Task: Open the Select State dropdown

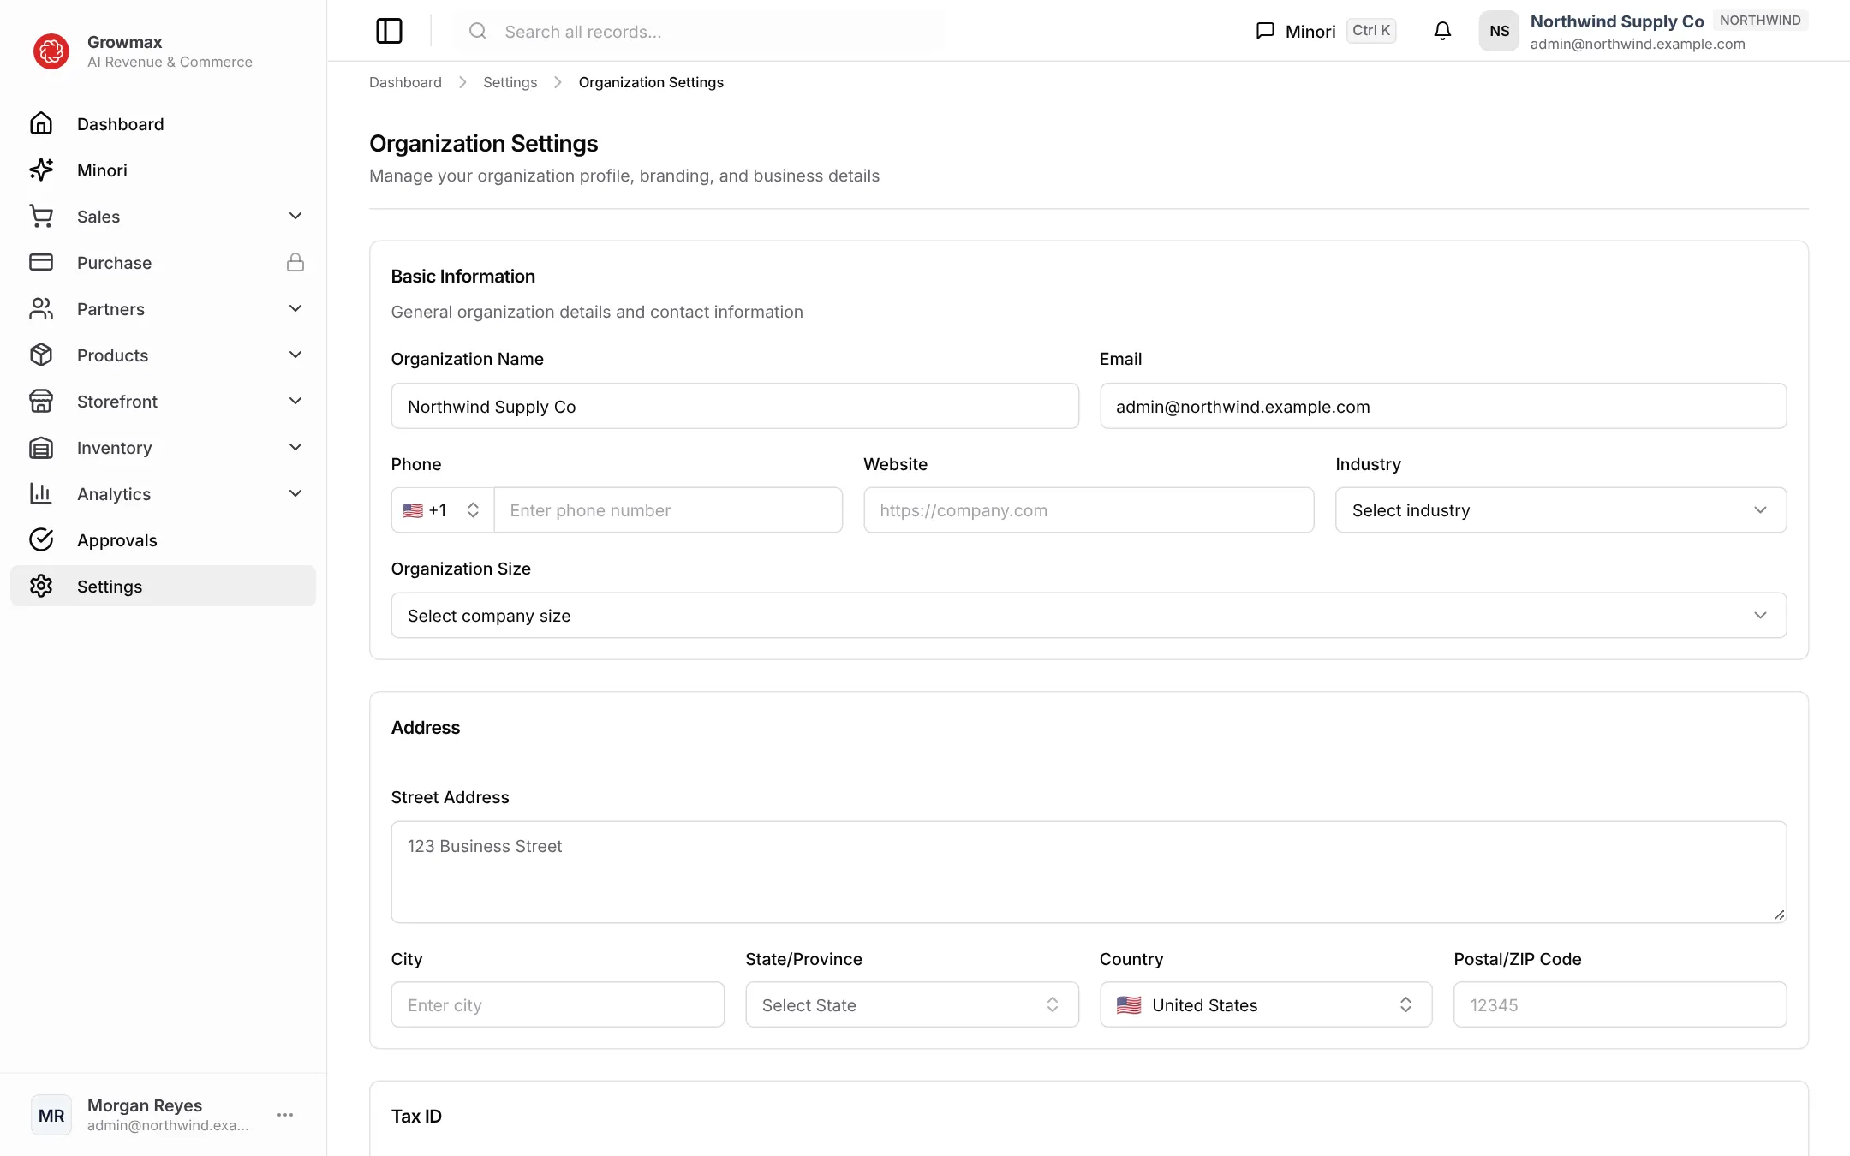Action: [911, 1004]
